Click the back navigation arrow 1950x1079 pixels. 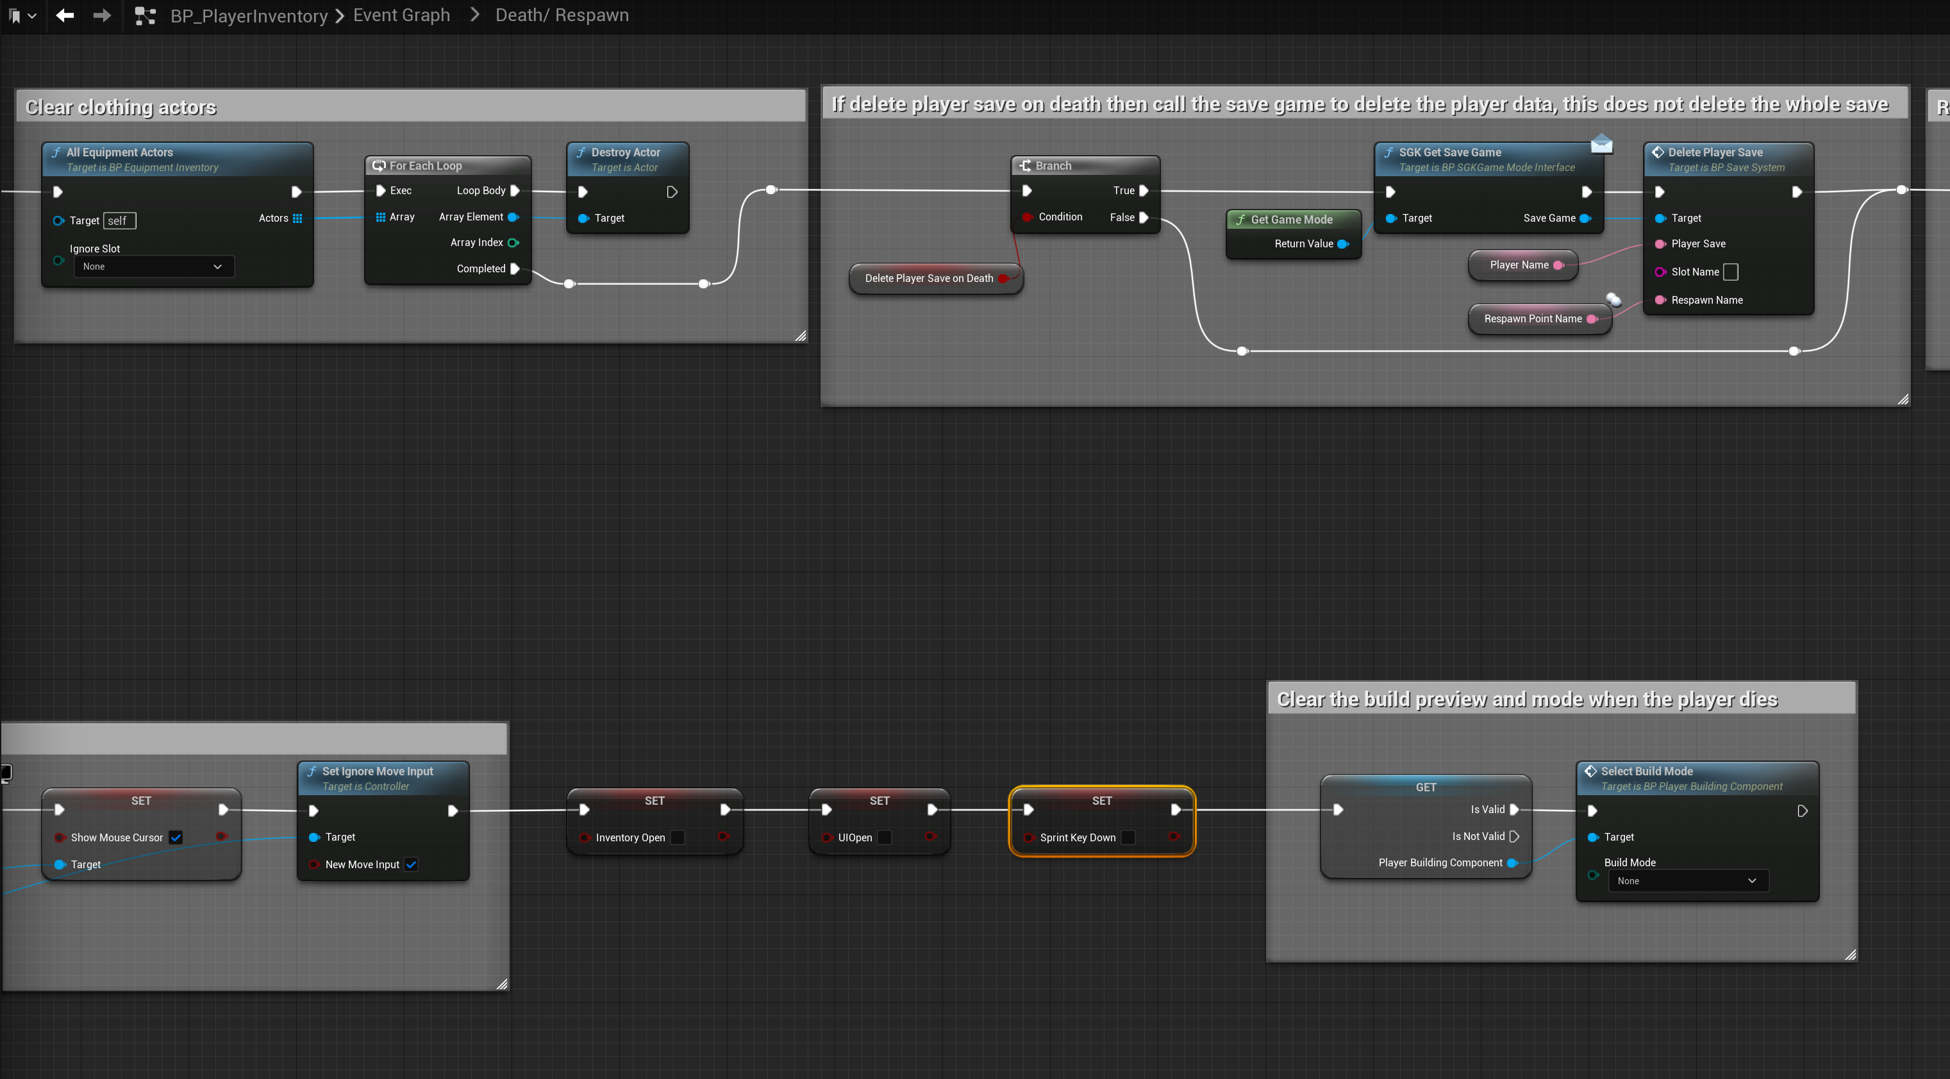pyautogui.click(x=64, y=15)
